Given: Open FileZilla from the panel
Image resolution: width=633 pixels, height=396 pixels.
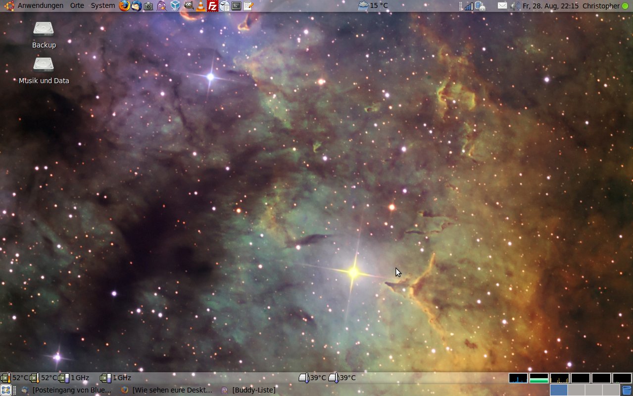Looking at the screenshot, I should [x=213, y=6].
